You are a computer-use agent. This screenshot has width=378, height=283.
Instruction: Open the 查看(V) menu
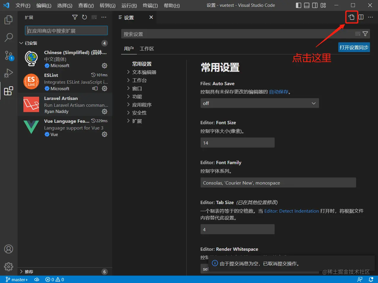pos(86,5)
